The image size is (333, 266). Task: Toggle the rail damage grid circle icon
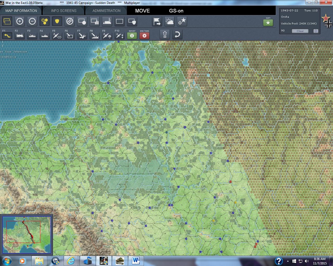point(70,21)
